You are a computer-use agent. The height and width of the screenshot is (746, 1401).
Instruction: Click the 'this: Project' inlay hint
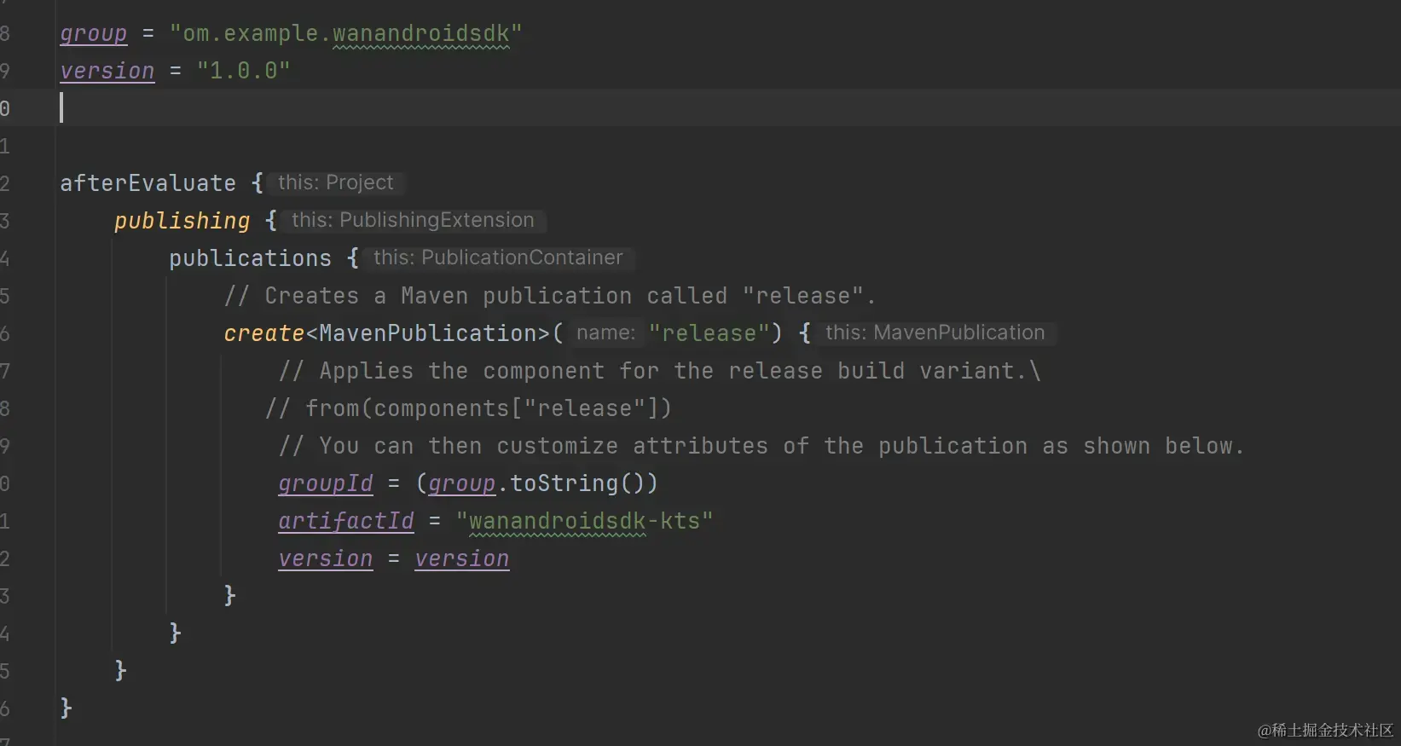point(335,182)
